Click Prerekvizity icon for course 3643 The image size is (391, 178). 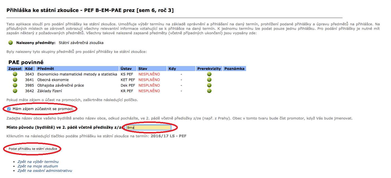click(209, 74)
